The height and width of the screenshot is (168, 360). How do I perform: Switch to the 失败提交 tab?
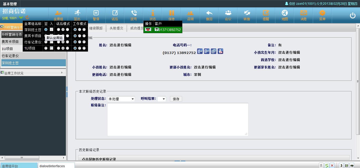(116, 28)
